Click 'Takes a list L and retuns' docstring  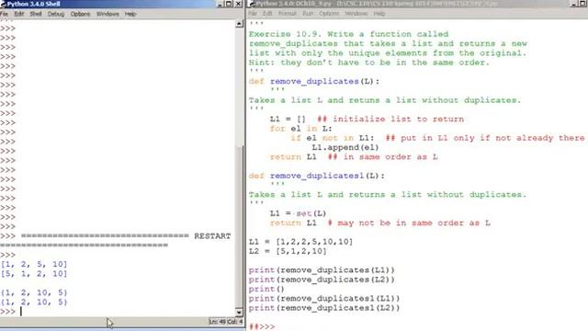[x=385, y=100]
